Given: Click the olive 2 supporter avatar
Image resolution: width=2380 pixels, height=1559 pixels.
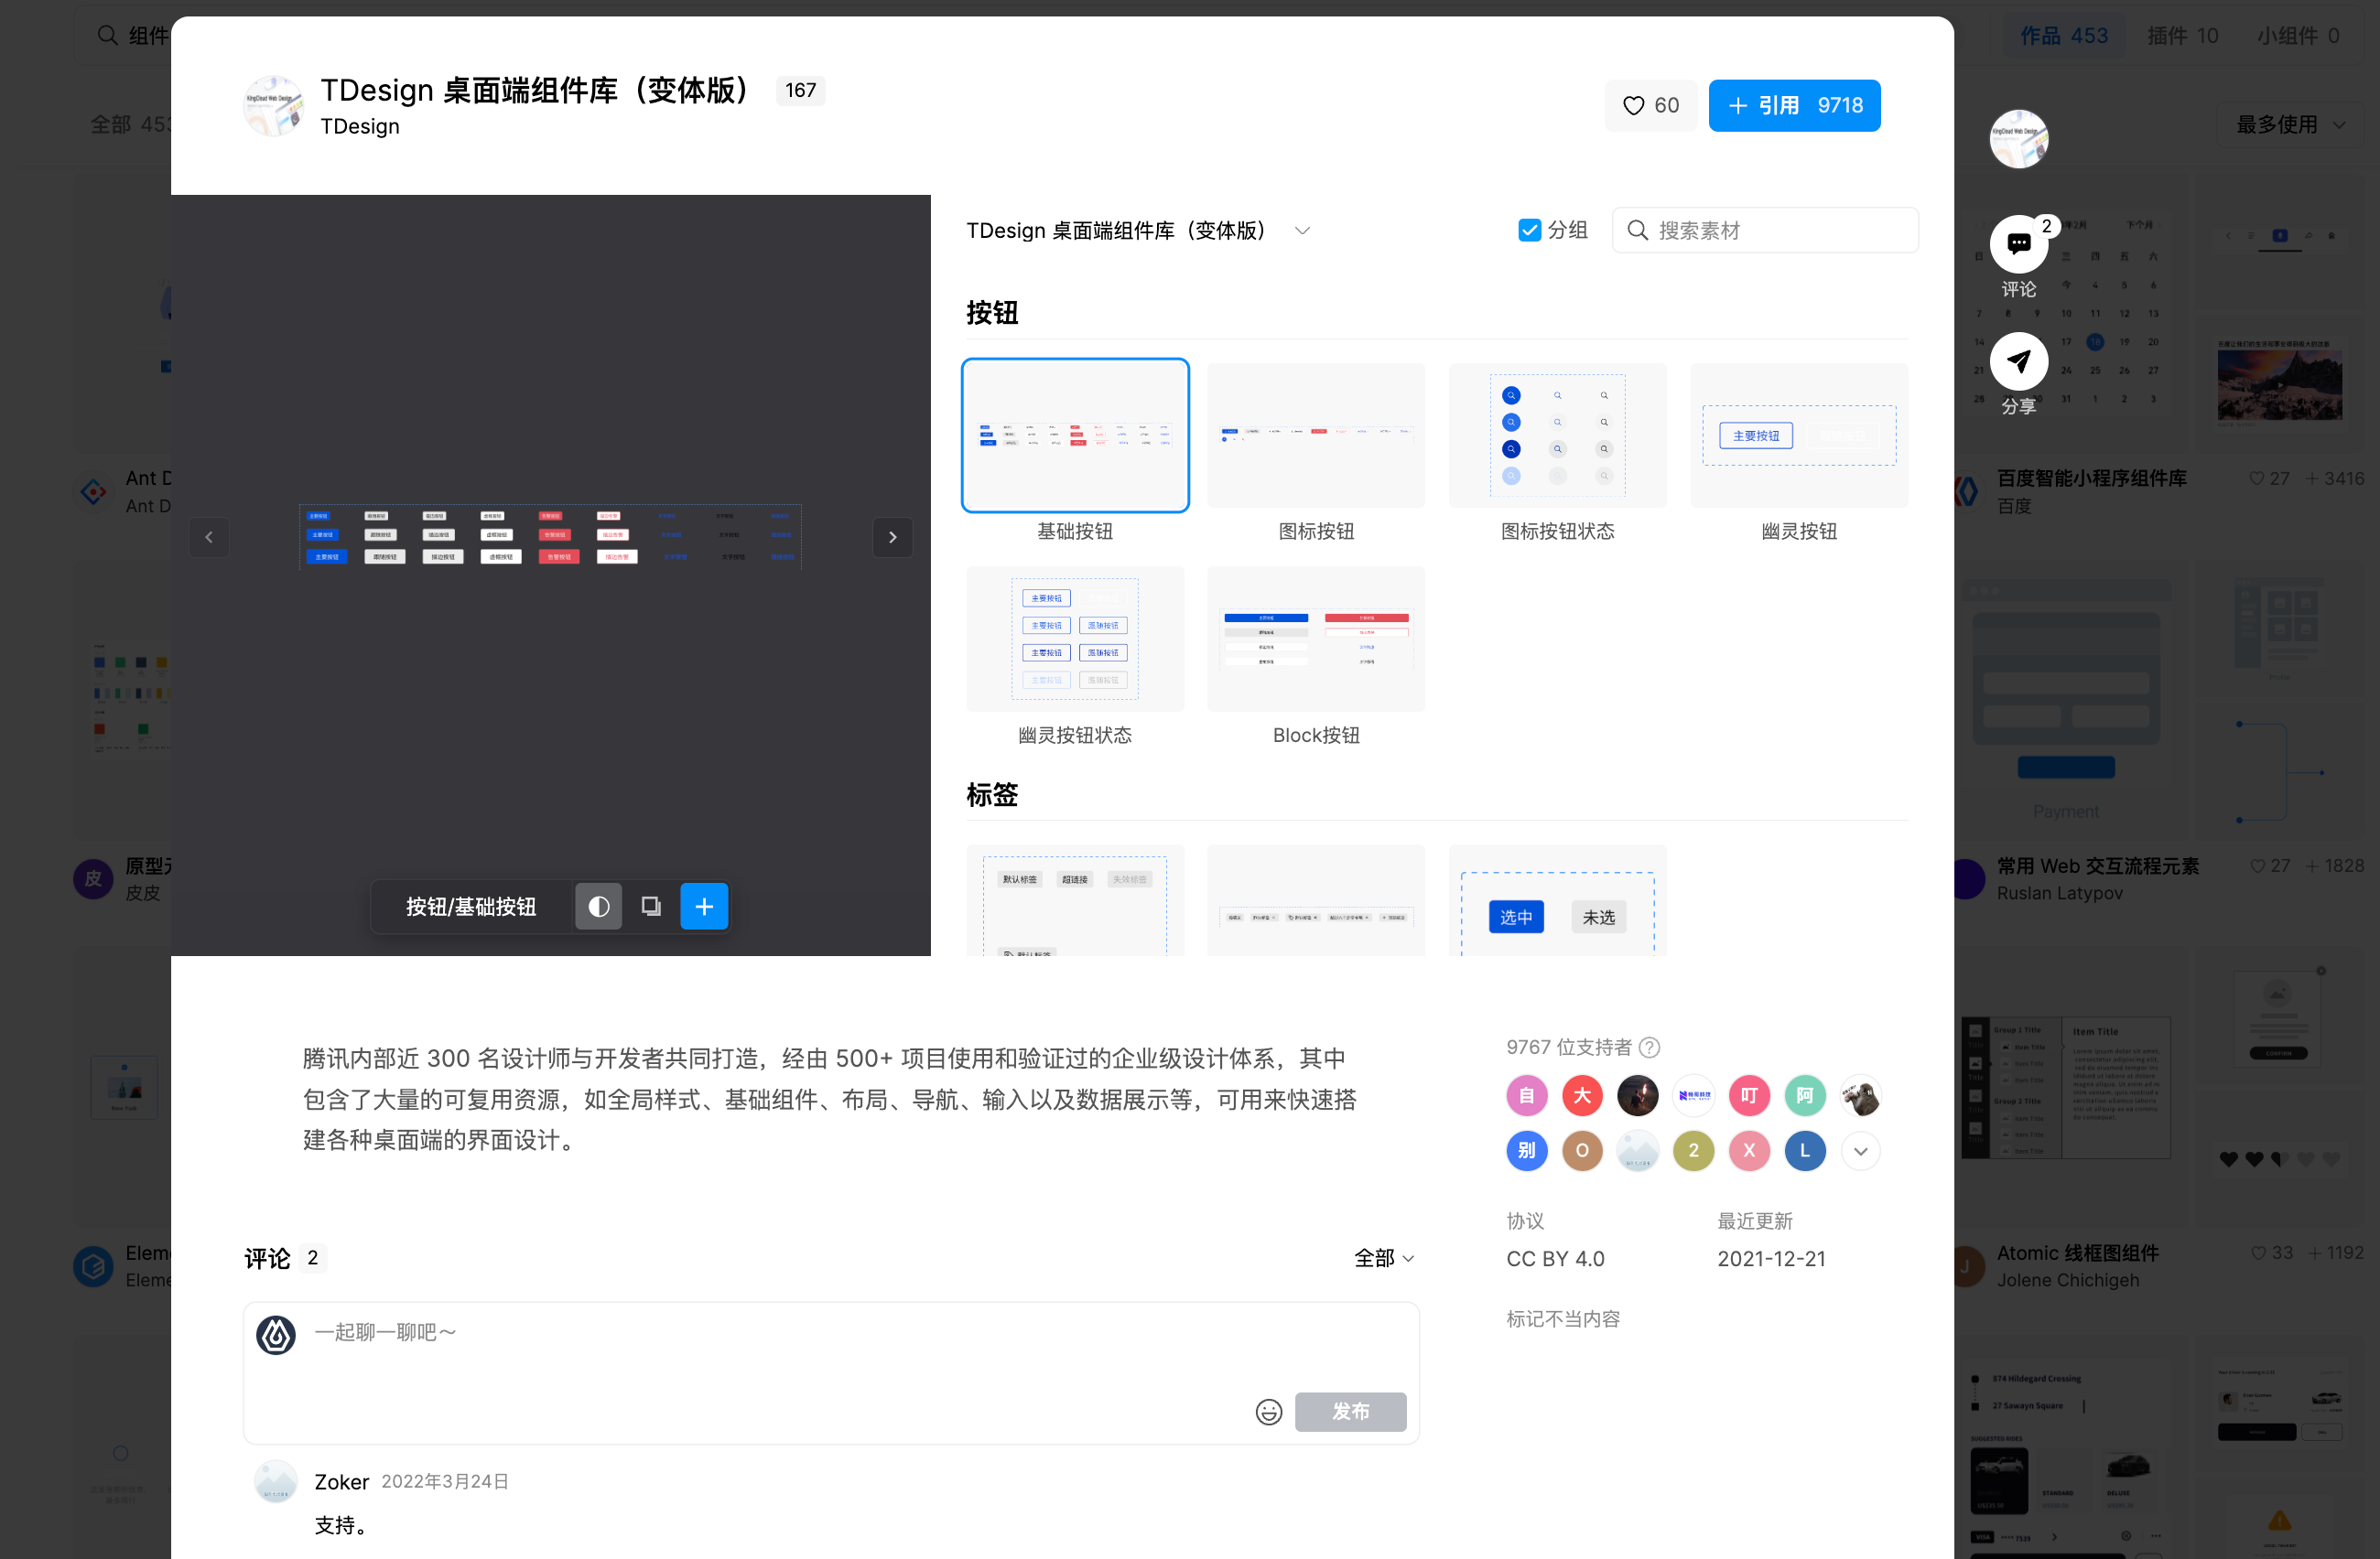Looking at the screenshot, I should click(1694, 1151).
